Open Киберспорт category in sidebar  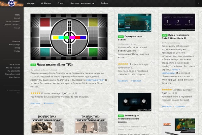[14, 45]
